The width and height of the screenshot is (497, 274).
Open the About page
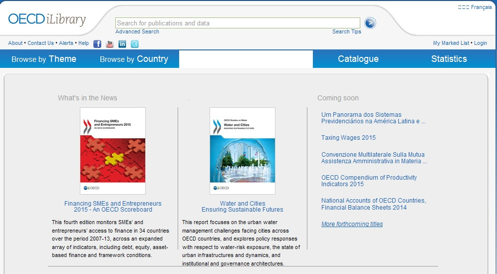point(15,43)
